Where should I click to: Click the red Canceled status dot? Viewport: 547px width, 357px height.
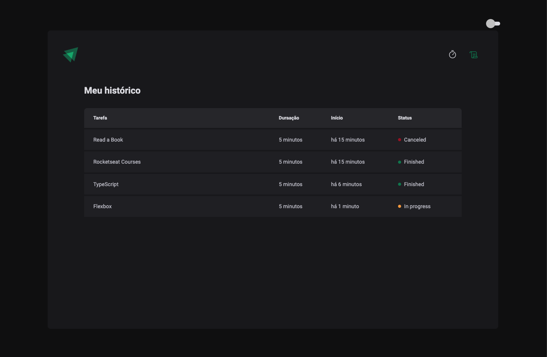tap(400, 140)
